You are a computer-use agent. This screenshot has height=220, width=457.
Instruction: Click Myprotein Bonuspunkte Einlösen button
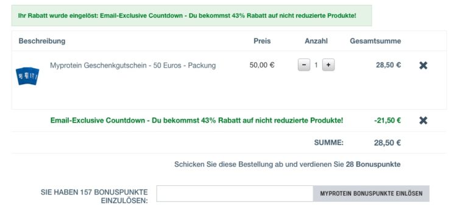coord(371,193)
